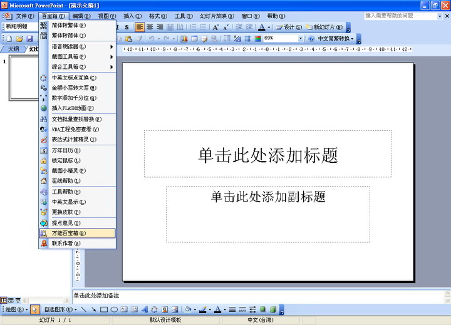Viewport: 451px width, 325px height.
Task: Open PowerPoint help with the question mark icon
Action: (x=311, y=39)
